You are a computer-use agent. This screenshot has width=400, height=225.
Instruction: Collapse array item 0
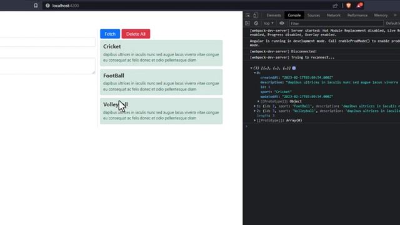click(254, 73)
